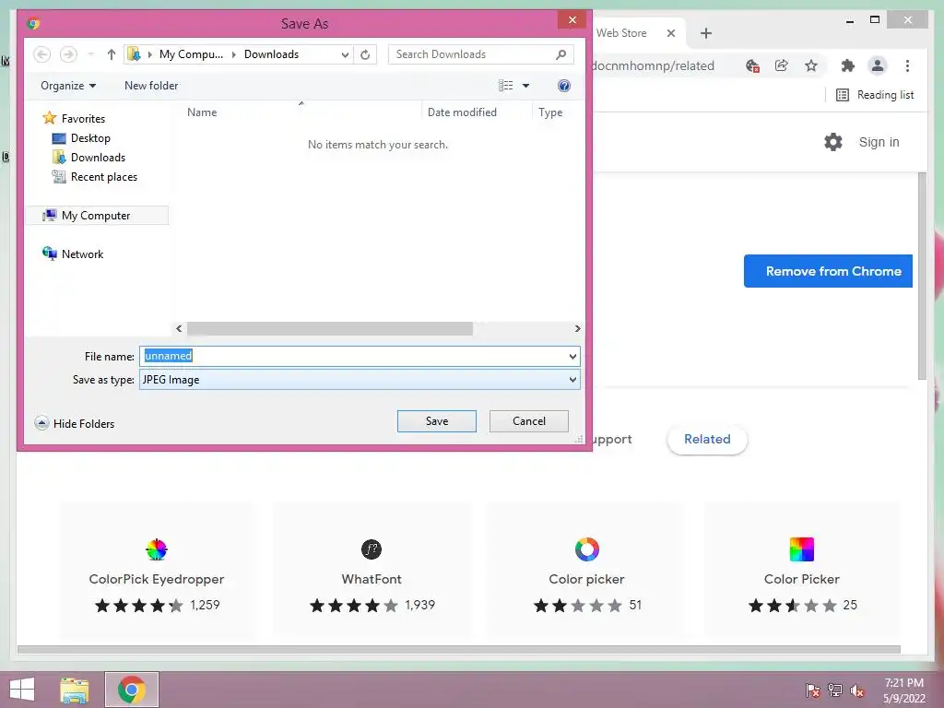
Task: Open Web Store settings gear
Action: [833, 142]
